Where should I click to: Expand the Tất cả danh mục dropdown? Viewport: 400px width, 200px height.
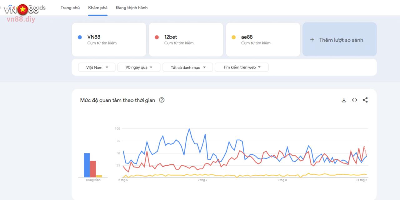[188, 67]
